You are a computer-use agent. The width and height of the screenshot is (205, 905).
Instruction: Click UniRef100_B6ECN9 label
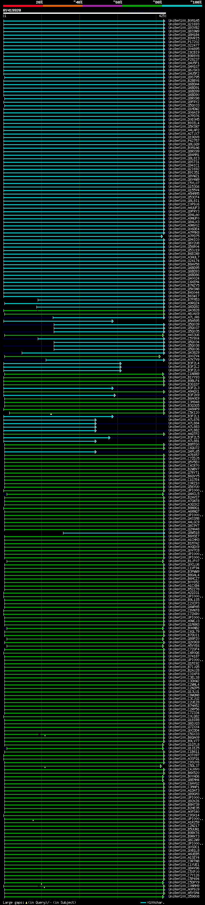point(184,254)
